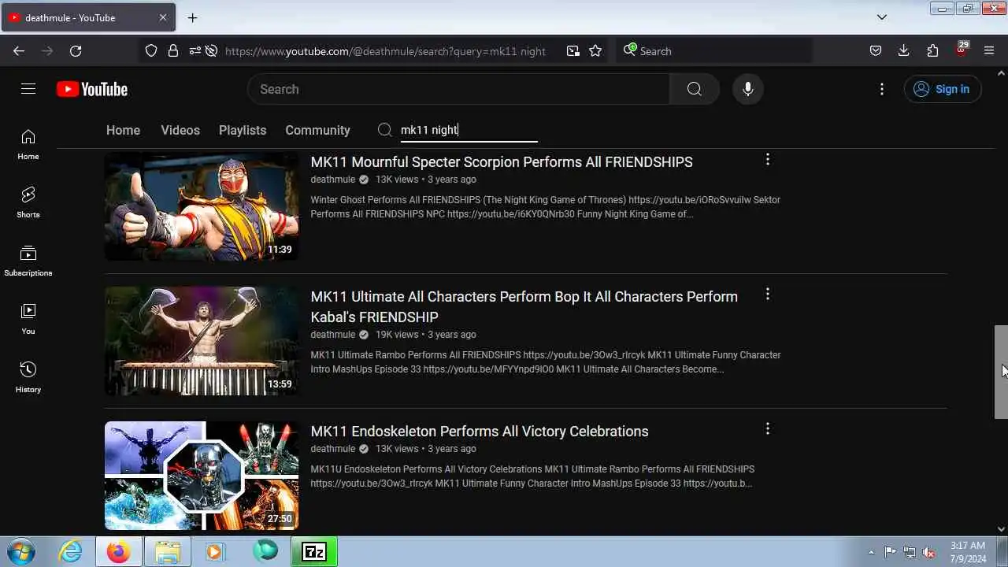This screenshot has height=567, width=1008.
Task: Switch to the Videos tab
Action: (x=180, y=130)
